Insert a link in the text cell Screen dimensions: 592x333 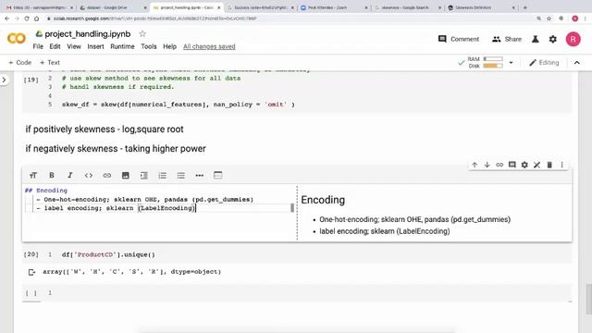coord(107,175)
